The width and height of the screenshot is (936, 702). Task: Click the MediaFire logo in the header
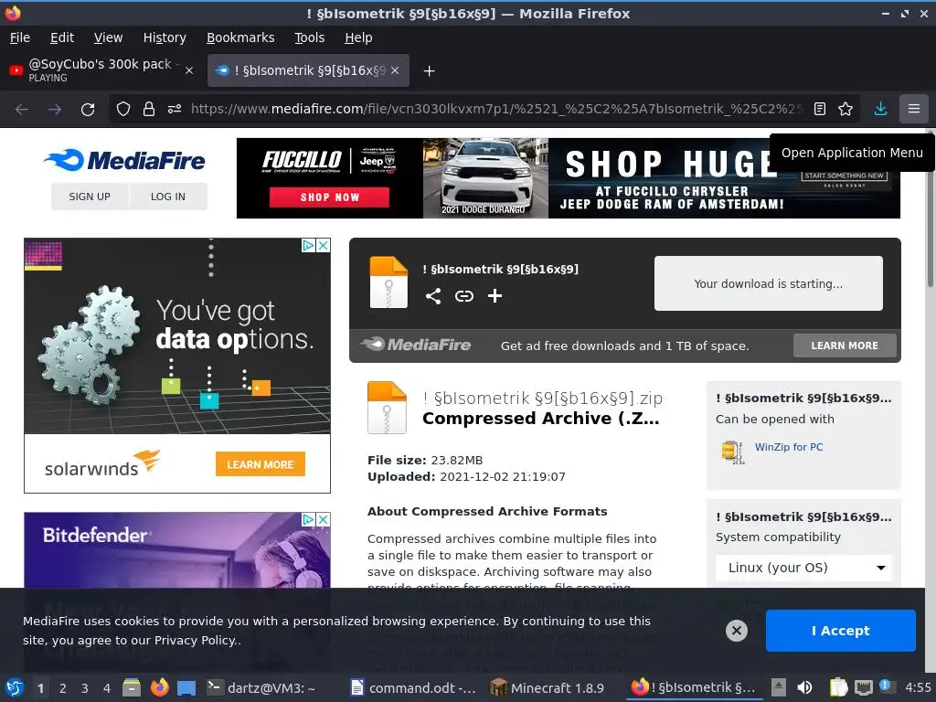(x=124, y=160)
